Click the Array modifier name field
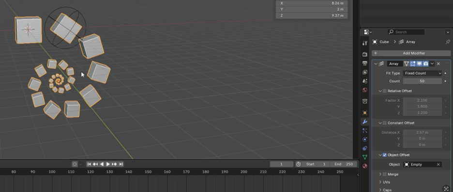 coord(394,64)
